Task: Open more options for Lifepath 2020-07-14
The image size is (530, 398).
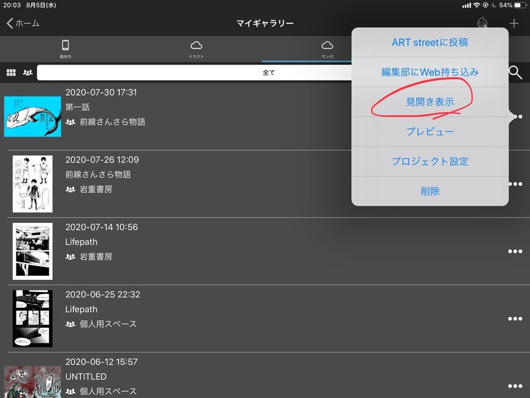Action: [x=515, y=251]
